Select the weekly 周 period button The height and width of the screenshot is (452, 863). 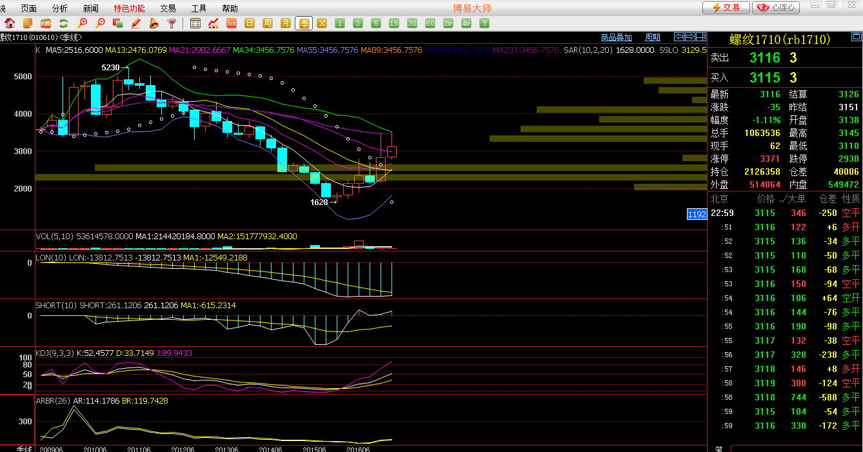(x=268, y=23)
